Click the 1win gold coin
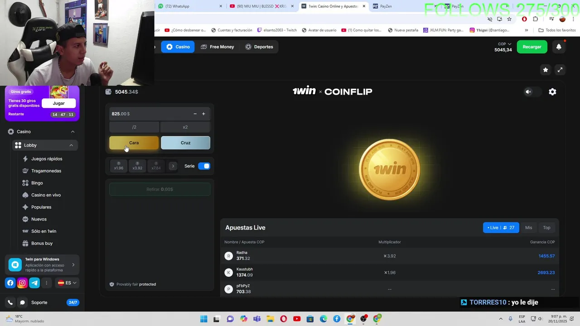580x326 pixels. (389, 170)
